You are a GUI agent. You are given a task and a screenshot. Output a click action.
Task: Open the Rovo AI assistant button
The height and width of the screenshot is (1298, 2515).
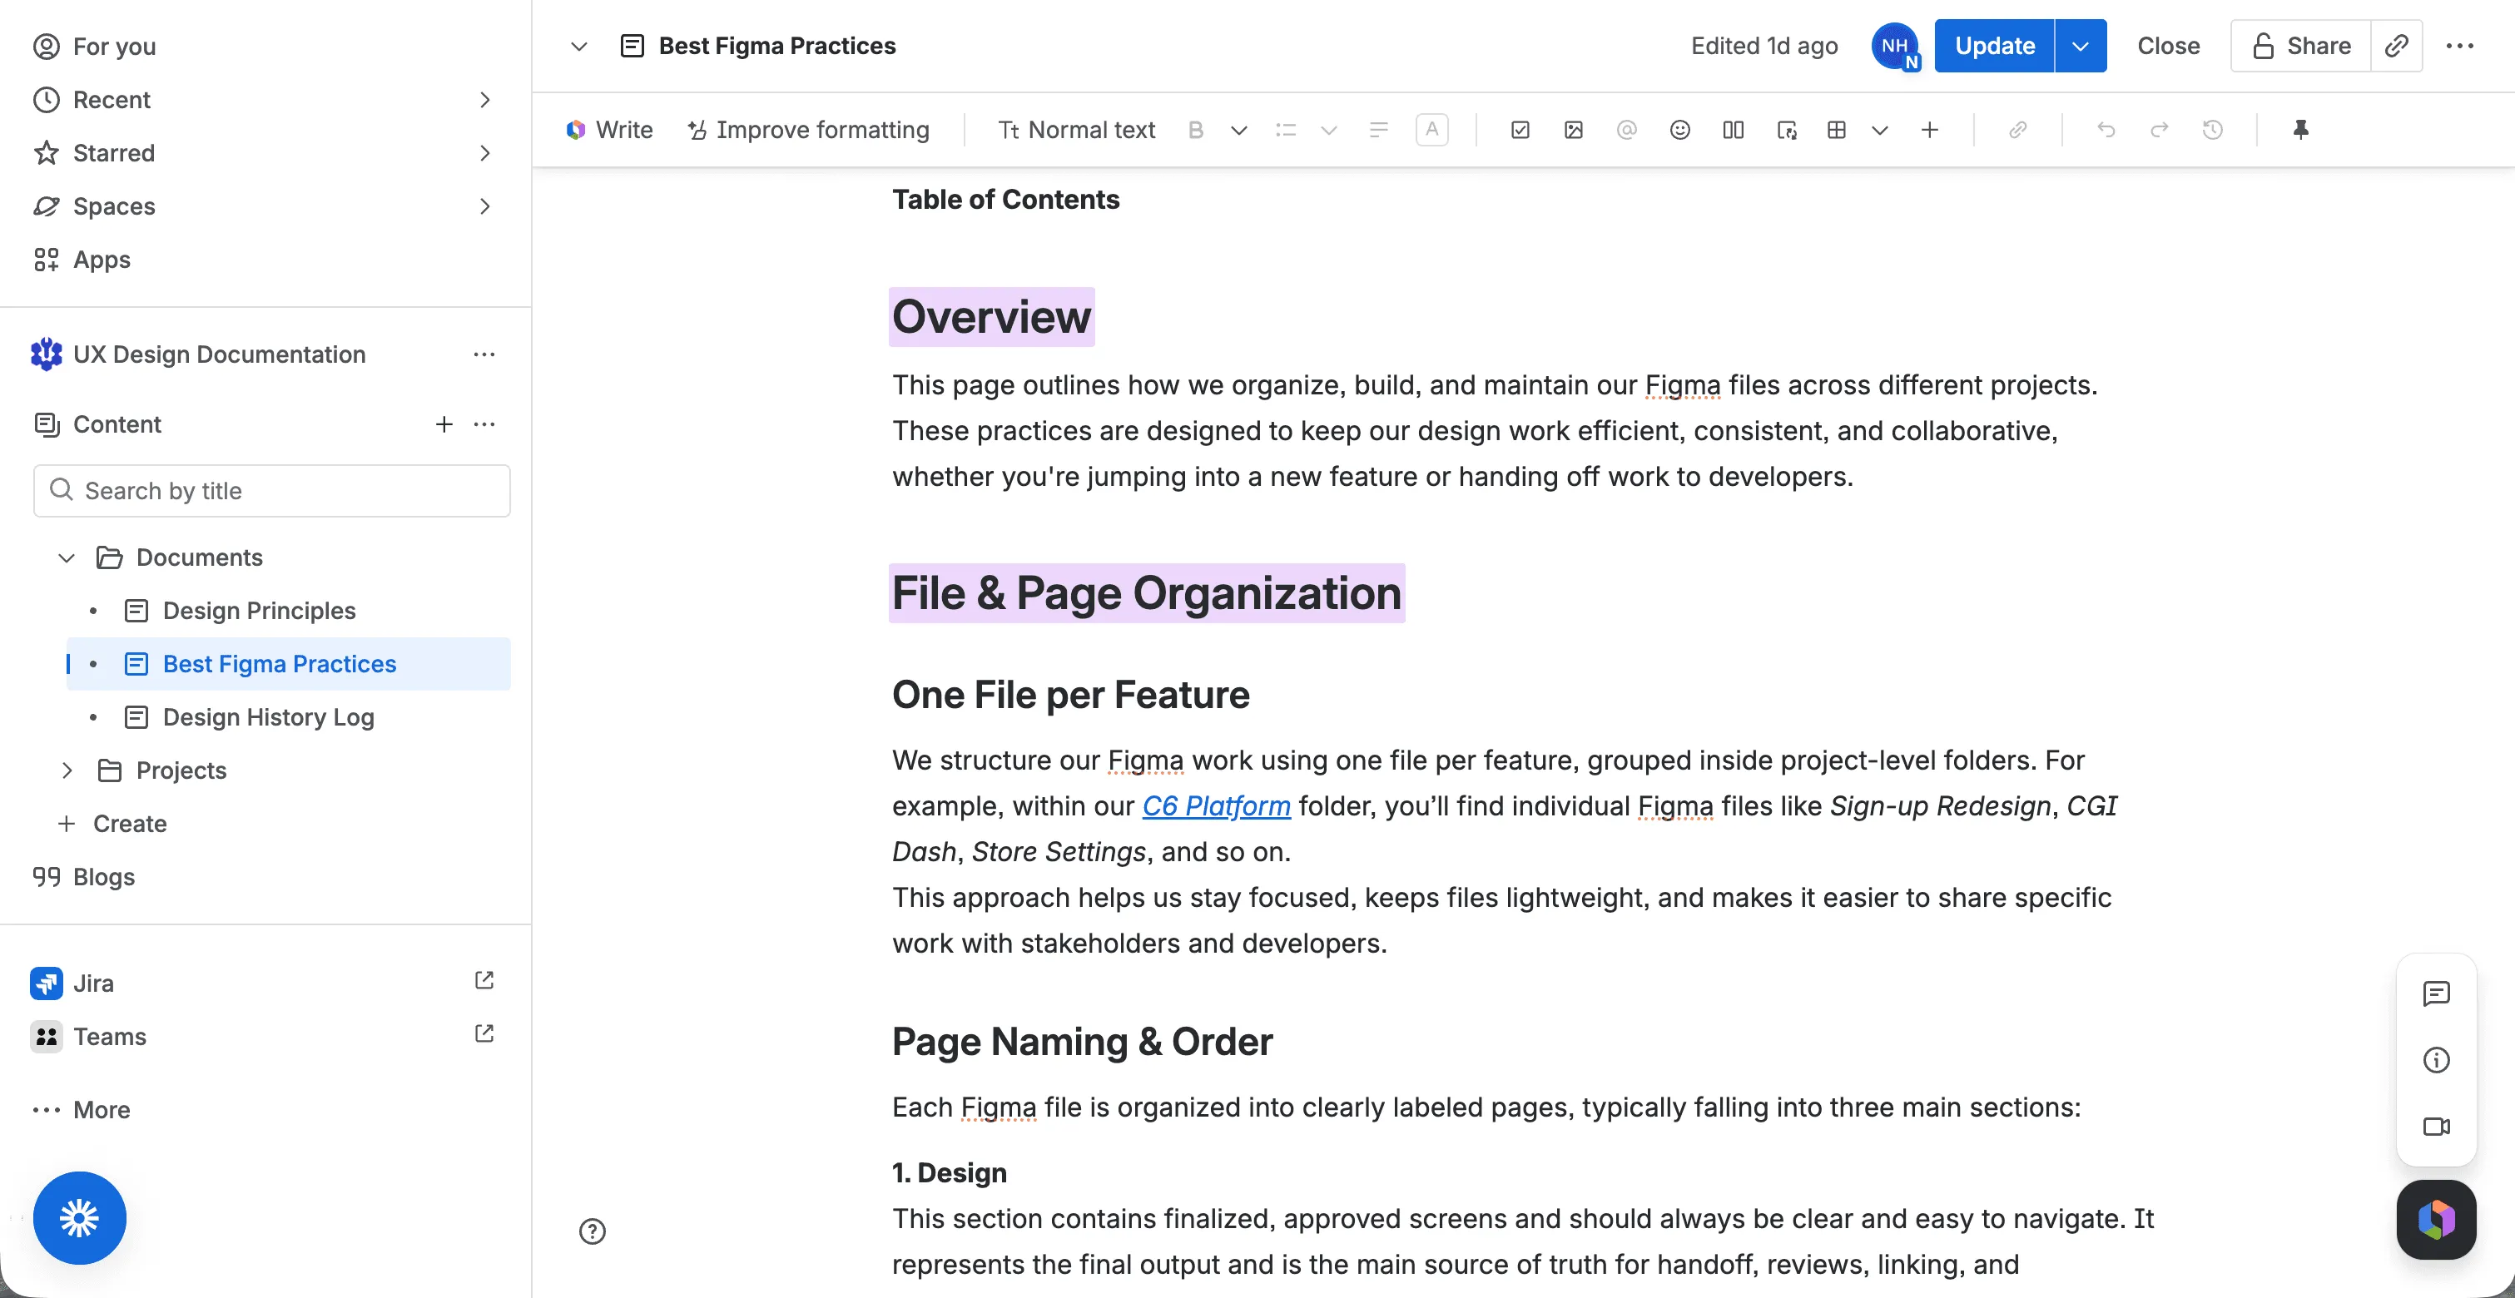(2436, 1220)
